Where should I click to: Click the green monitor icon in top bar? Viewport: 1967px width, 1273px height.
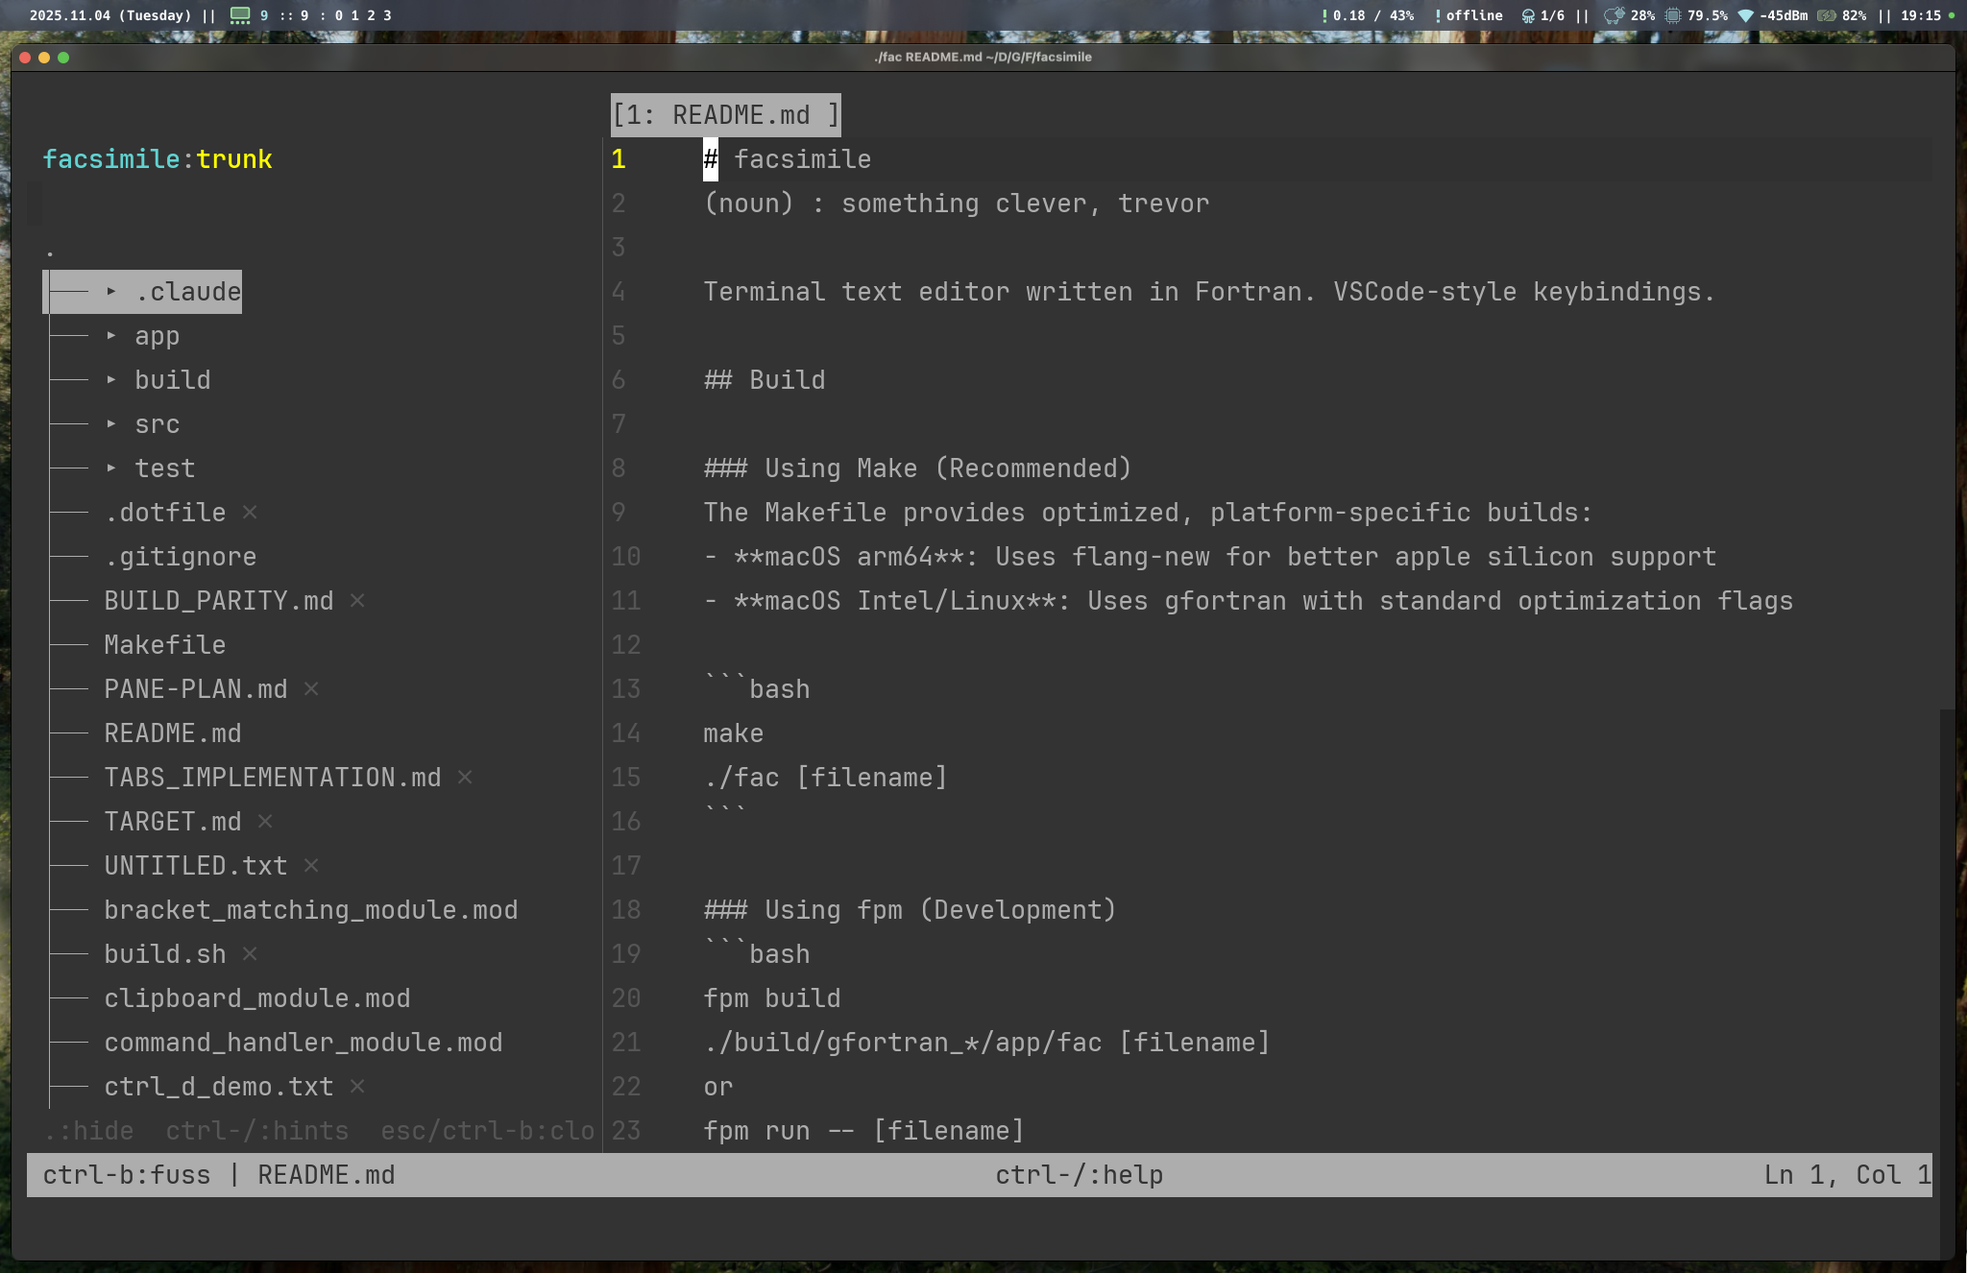240,15
